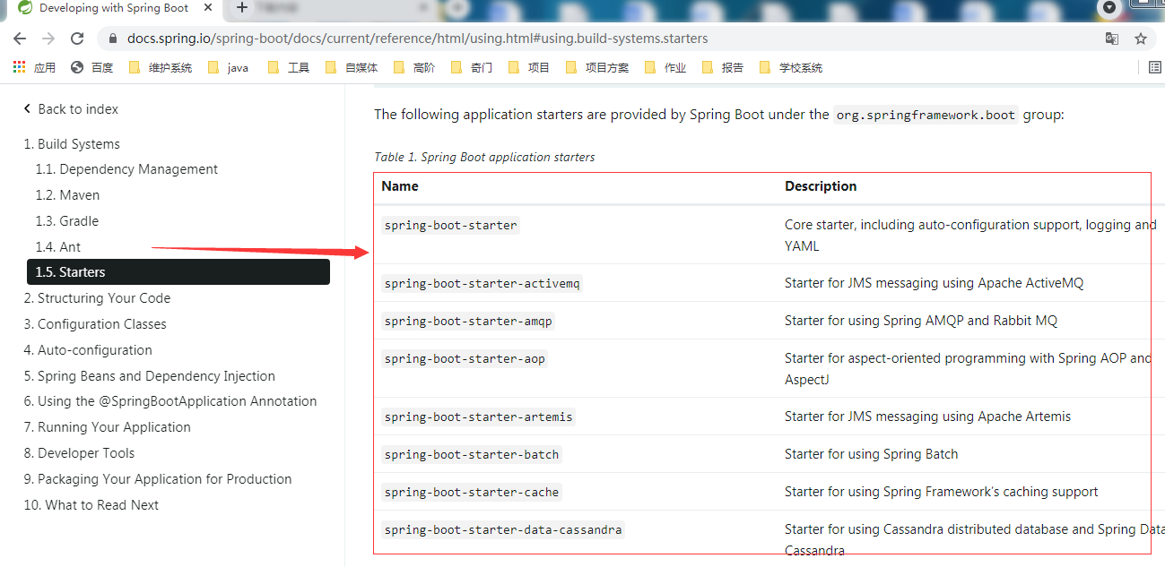The width and height of the screenshot is (1165, 567).
Task: Go back using the browser back arrow
Action: (x=20, y=39)
